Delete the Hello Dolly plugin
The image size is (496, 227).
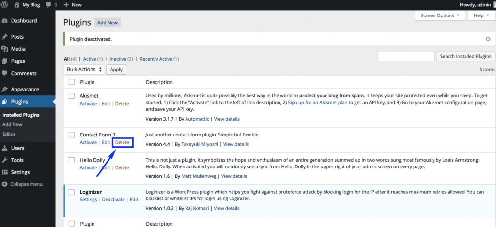click(x=122, y=168)
